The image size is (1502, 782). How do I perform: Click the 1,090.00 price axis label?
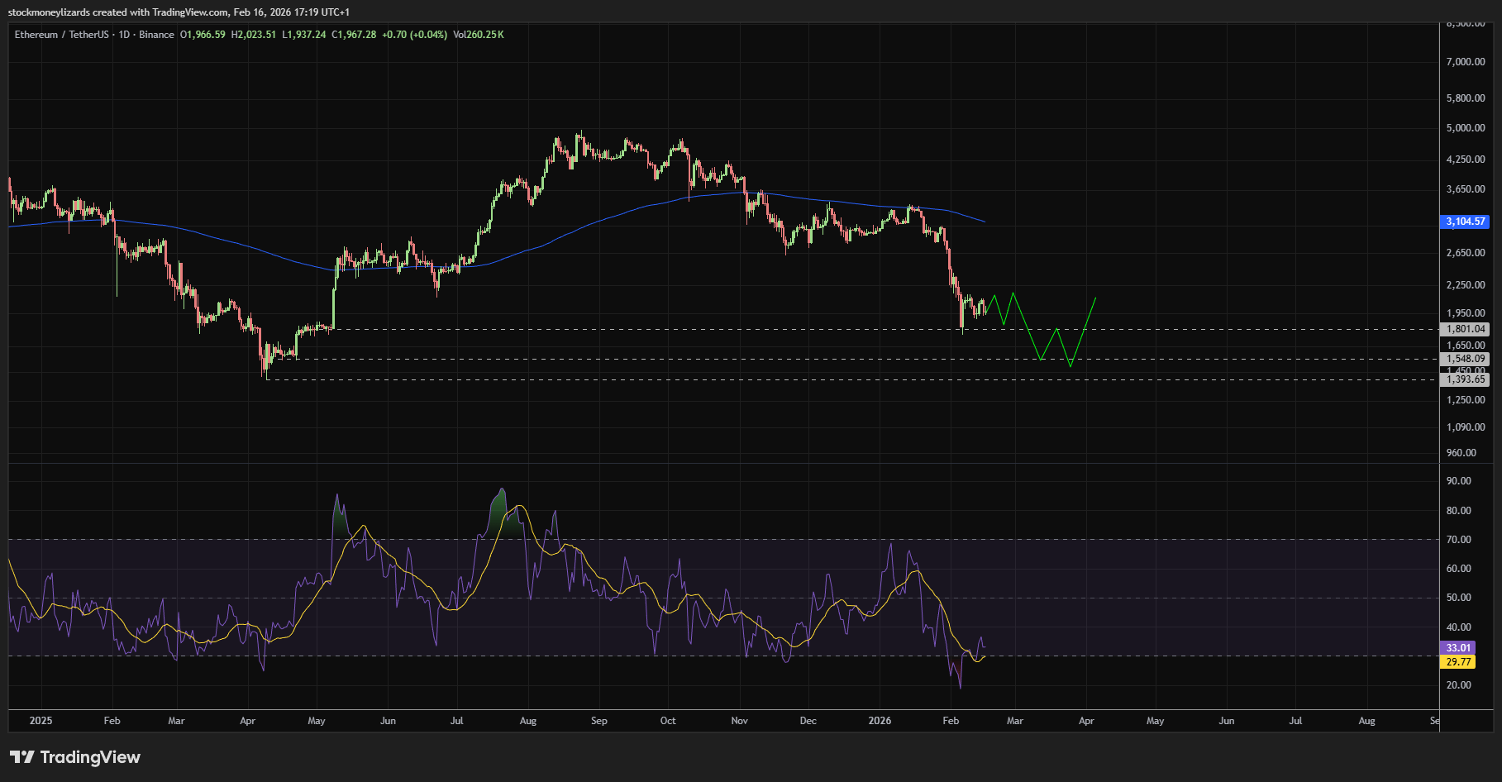(1466, 427)
